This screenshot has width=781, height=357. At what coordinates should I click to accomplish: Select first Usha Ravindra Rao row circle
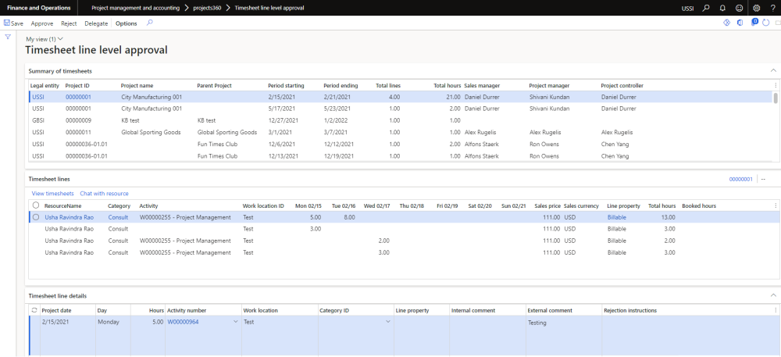(36, 217)
